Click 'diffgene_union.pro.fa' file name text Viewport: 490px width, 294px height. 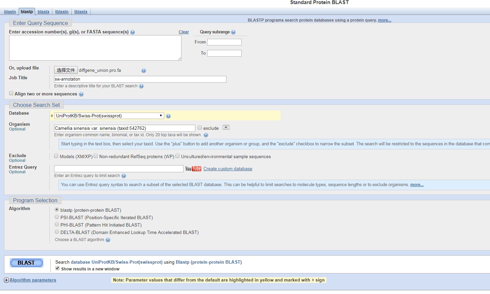[100, 70]
